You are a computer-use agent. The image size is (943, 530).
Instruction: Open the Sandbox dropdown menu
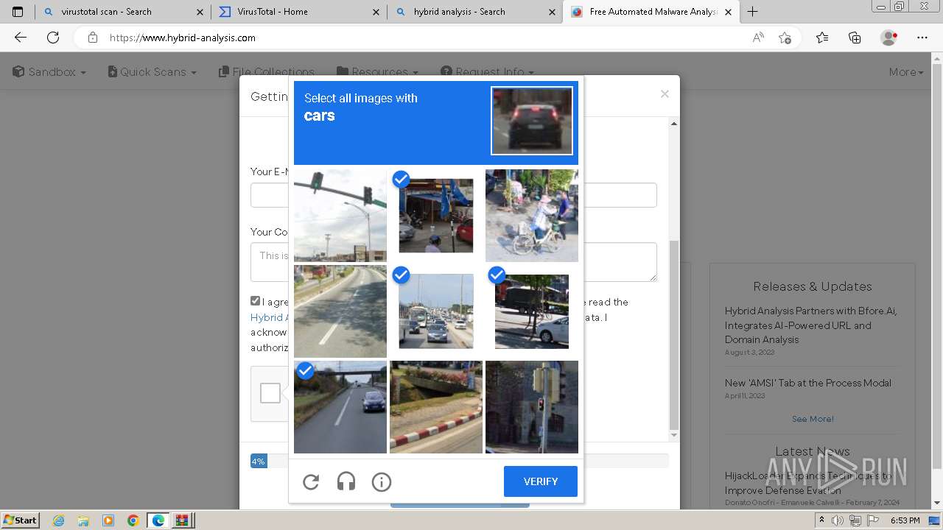49,72
